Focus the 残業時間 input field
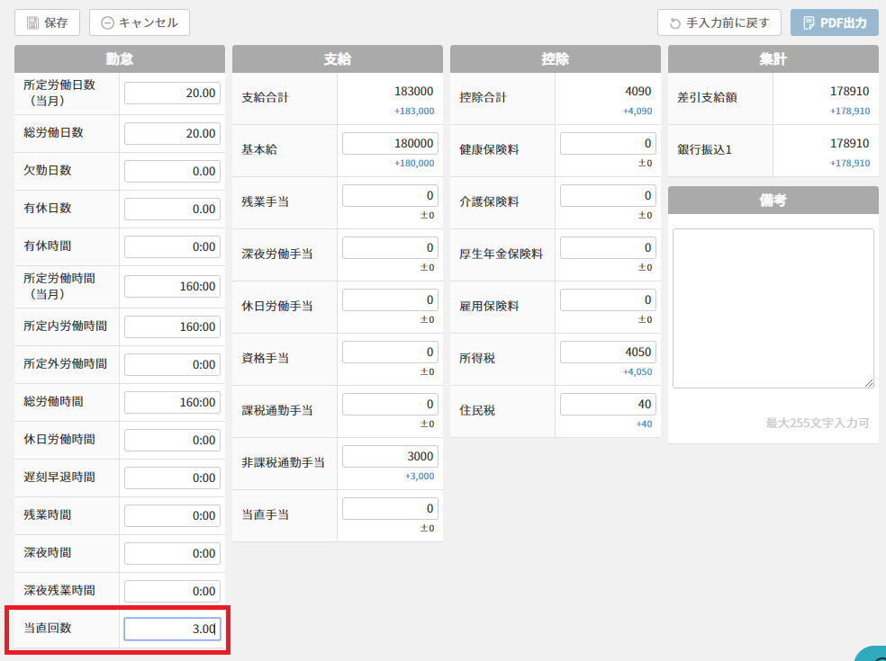This screenshot has width=886, height=661. 172,515
